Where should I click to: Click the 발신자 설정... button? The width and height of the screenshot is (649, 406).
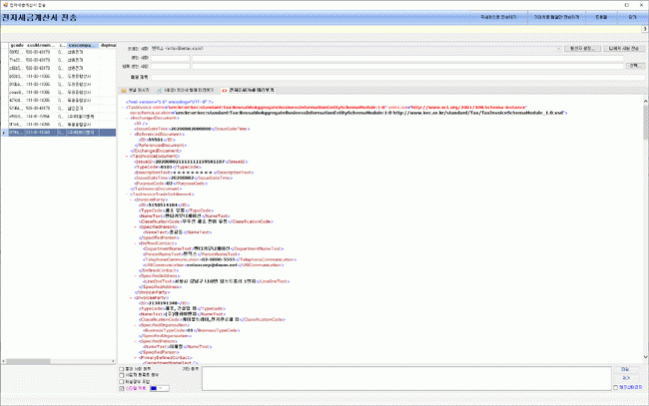pyautogui.click(x=582, y=49)
